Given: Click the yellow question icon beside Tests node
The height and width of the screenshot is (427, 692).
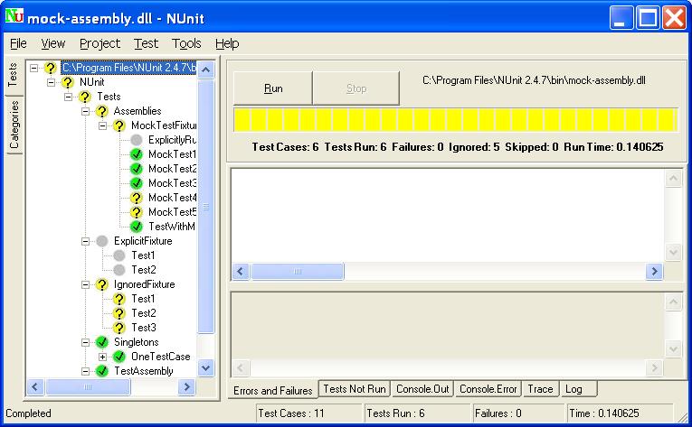Looking at the screenshot, I should 85,97.
